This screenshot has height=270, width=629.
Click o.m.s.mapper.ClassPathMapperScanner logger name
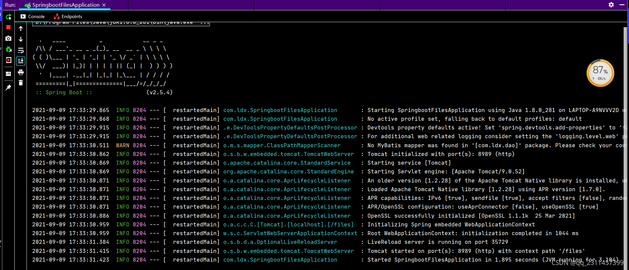point(282,145)
